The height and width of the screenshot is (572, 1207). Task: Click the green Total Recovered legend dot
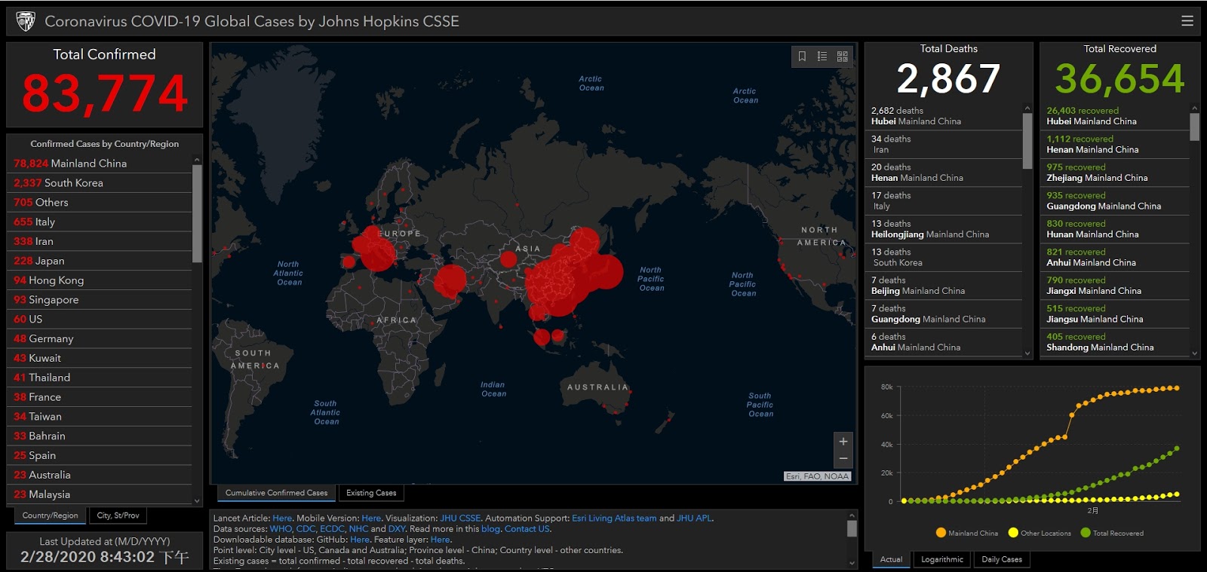pos(1086,533)
